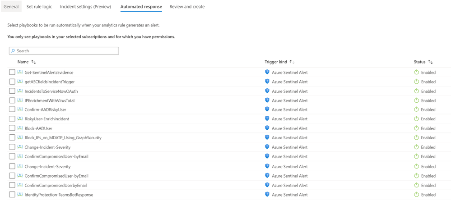Screen dimensions: 451x201
Task: Sort by the Status column arrows
Action: 431,62
